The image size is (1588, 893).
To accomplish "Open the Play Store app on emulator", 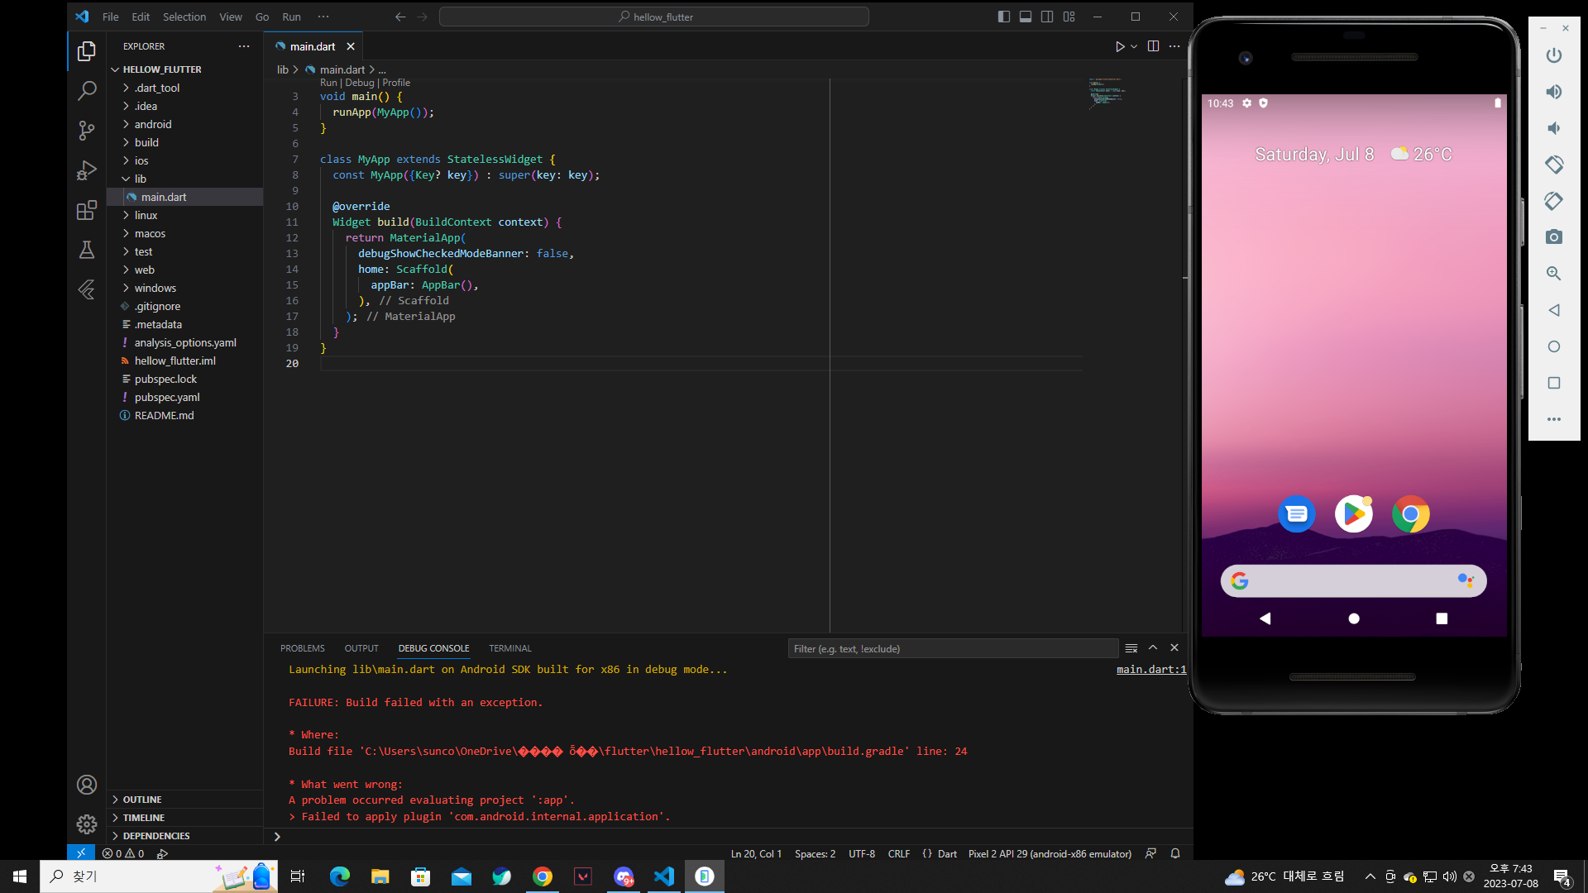I will pos(1354,514).
